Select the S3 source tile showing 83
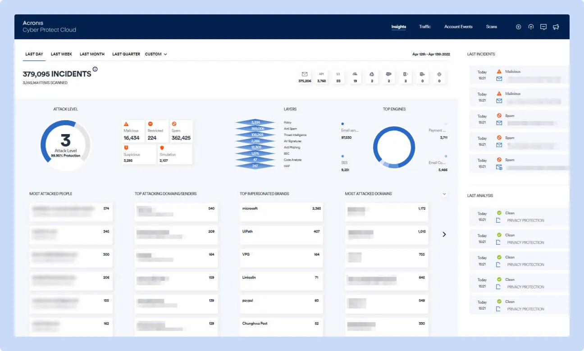 338,77
